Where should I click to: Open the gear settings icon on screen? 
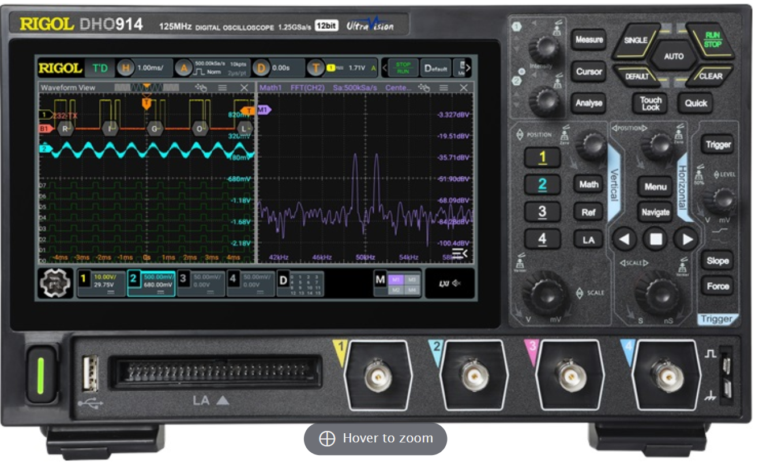click(x=56, y=282)
